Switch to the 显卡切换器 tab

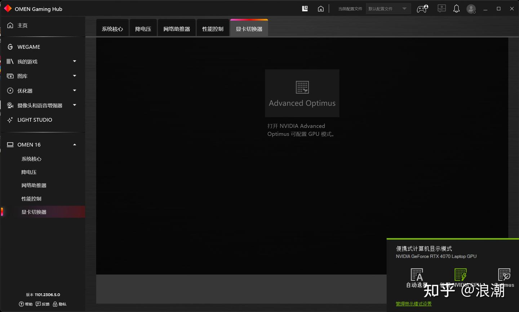(249, 28)
